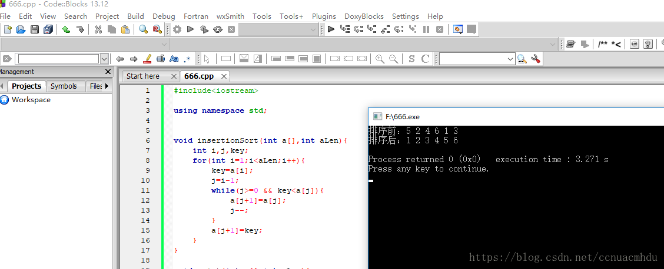Open DoxyBlocks help icon
The image size is (664, 269).
coord(648,44)
